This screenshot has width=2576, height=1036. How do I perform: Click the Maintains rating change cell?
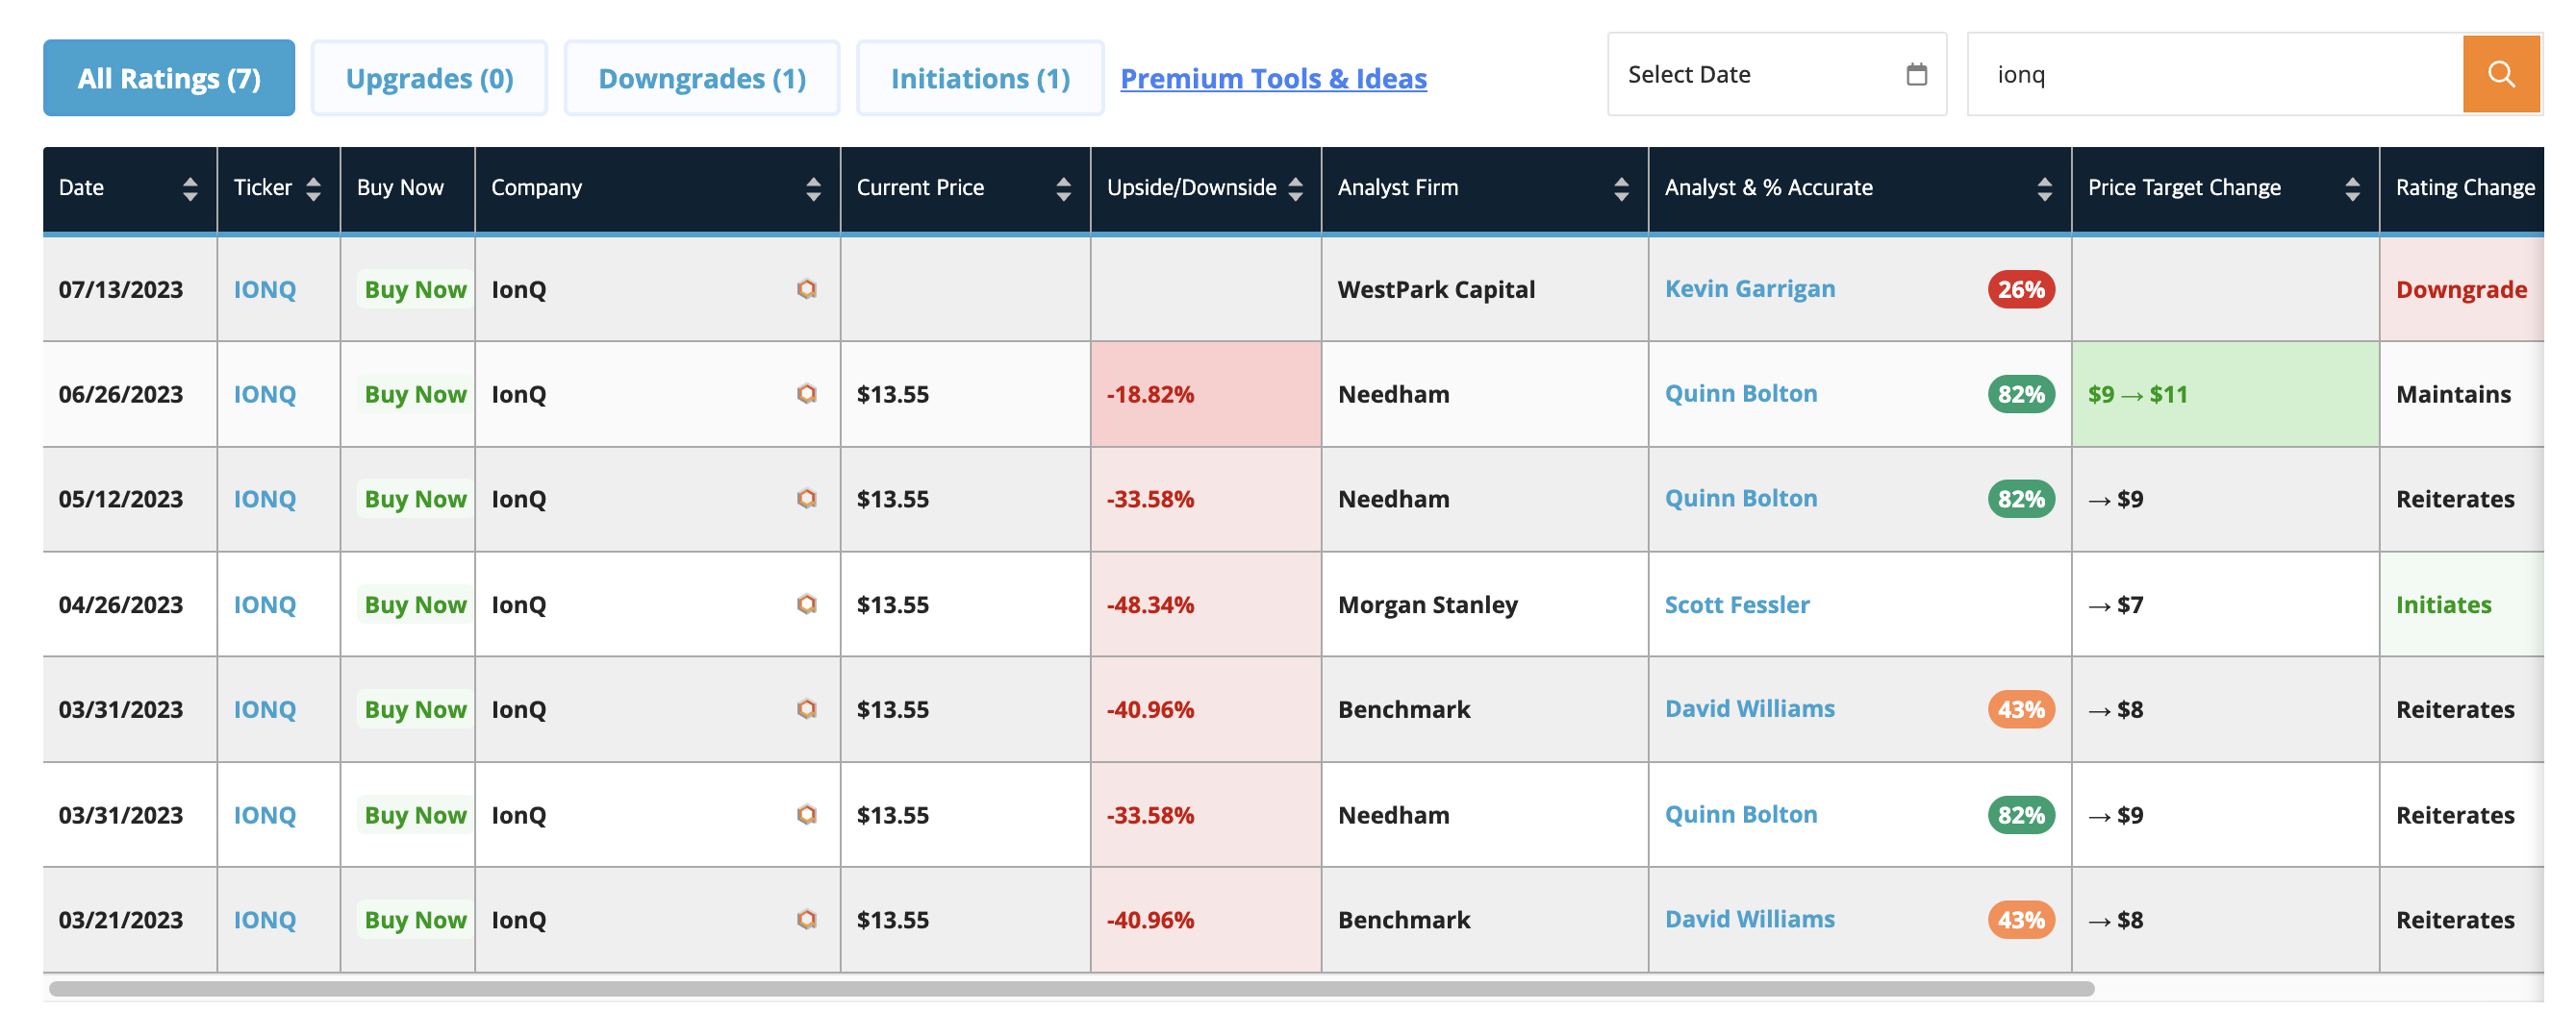pyautogui.click(x=2461, y=394)
